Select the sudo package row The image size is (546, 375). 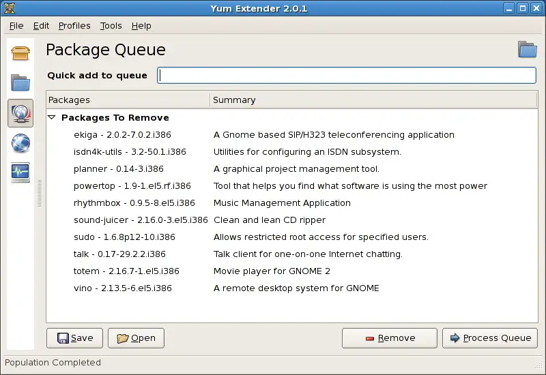[x=292, y=237]
